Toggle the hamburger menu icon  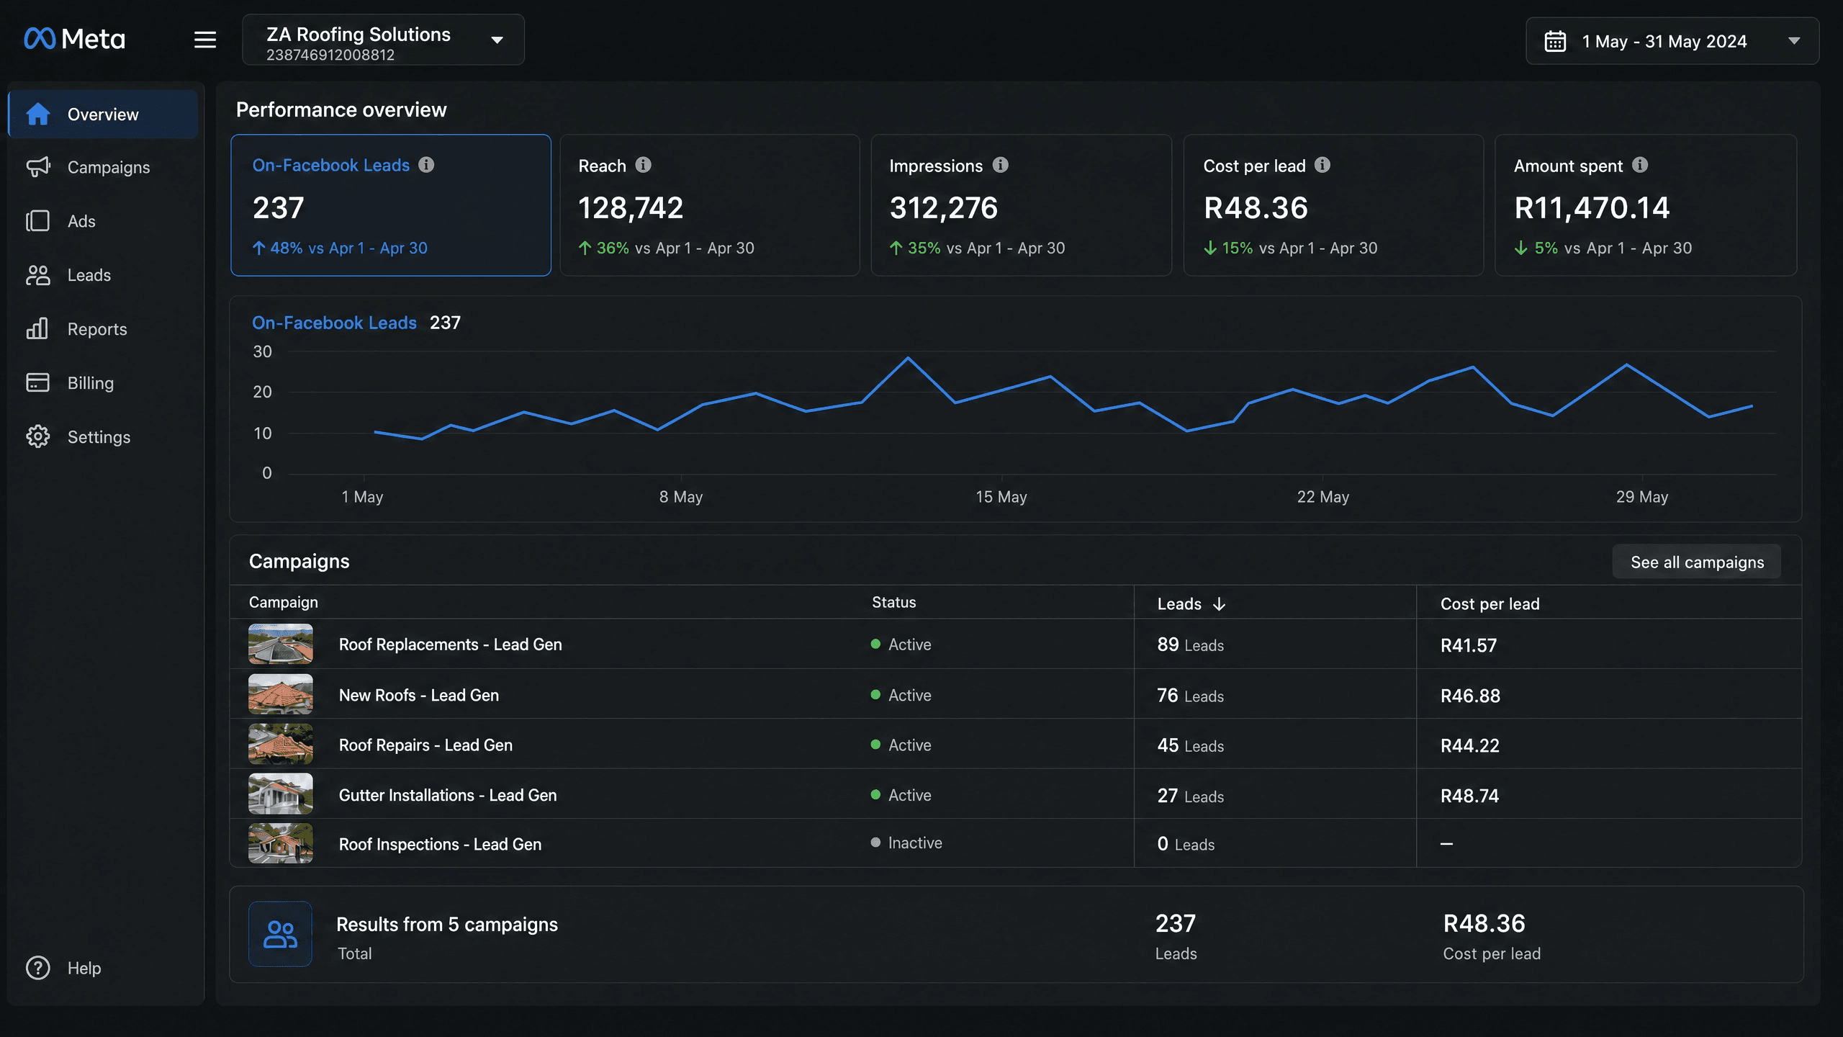click(205, 40)
